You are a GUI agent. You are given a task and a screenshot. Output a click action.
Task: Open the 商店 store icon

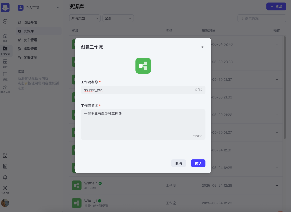5,63
